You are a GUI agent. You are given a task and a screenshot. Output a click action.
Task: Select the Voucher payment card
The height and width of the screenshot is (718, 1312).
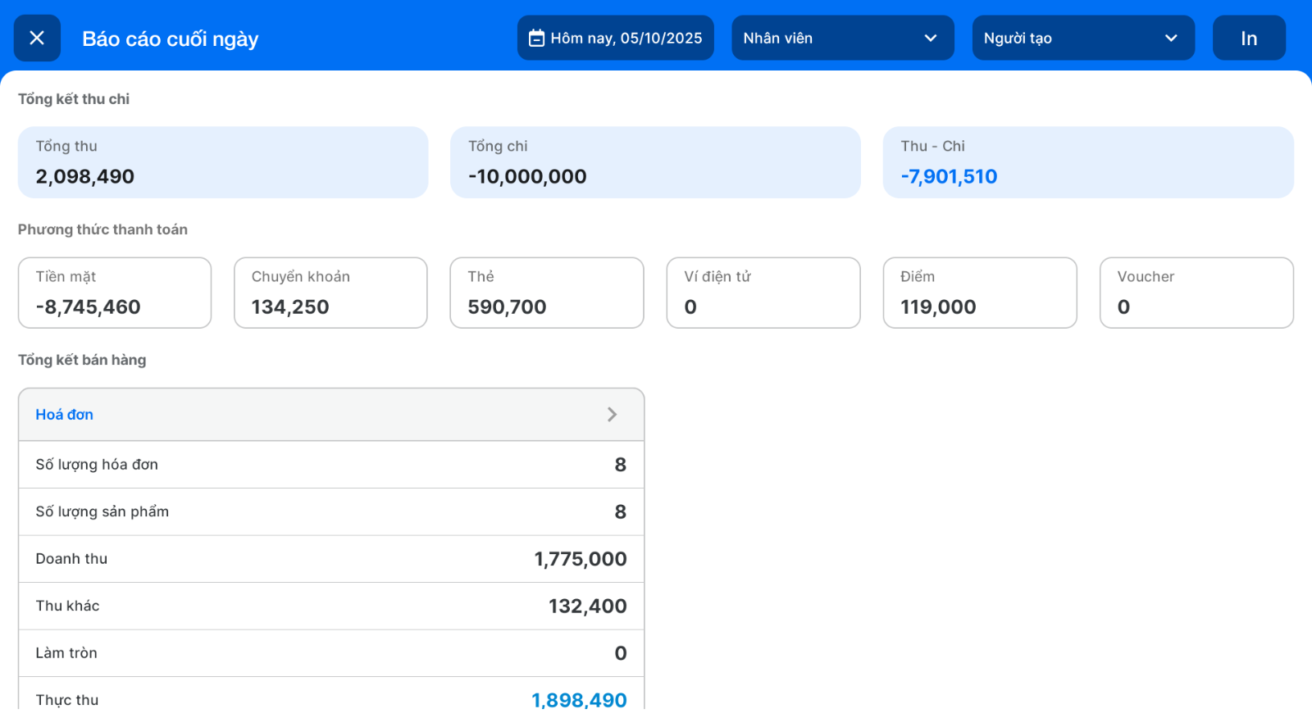point(1196,293)
